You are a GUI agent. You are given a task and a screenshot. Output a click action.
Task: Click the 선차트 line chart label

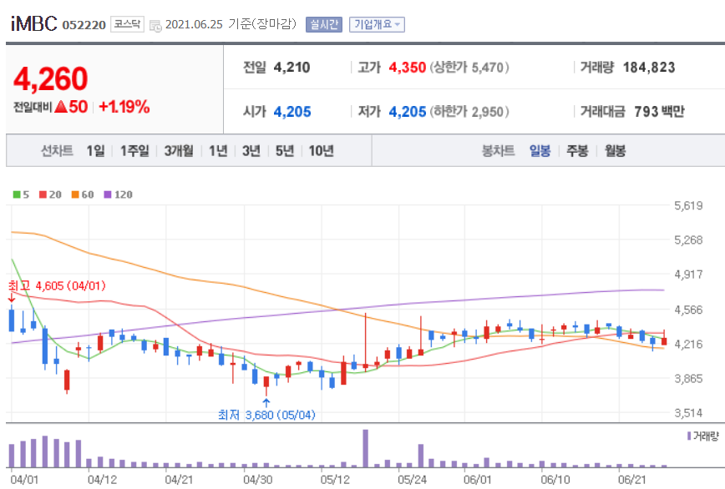click(58, 150)
